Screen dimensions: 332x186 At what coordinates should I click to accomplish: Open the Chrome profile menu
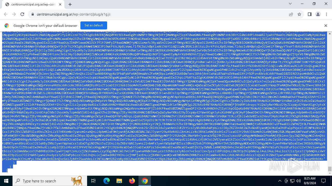click(x=318, y=14)
